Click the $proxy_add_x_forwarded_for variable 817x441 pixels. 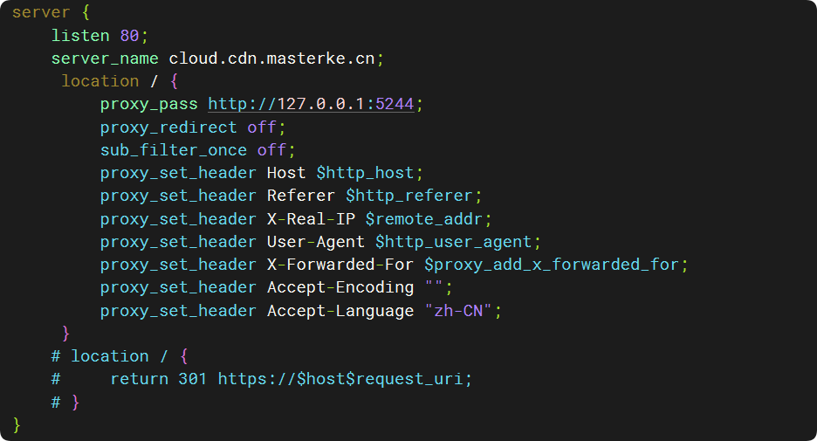click(x=552, y=265)
